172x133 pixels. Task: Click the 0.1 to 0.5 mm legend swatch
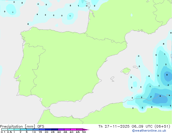click(x=5, y=129)
